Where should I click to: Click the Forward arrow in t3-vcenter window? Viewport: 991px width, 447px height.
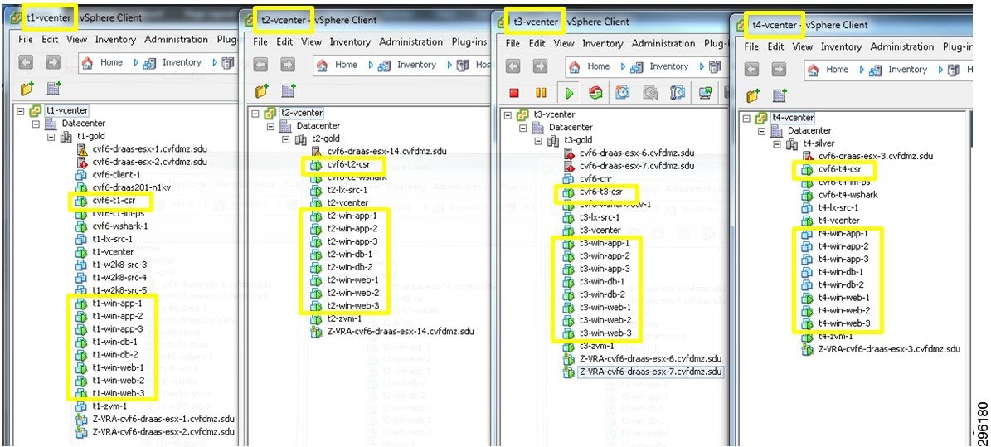(541, 66)
